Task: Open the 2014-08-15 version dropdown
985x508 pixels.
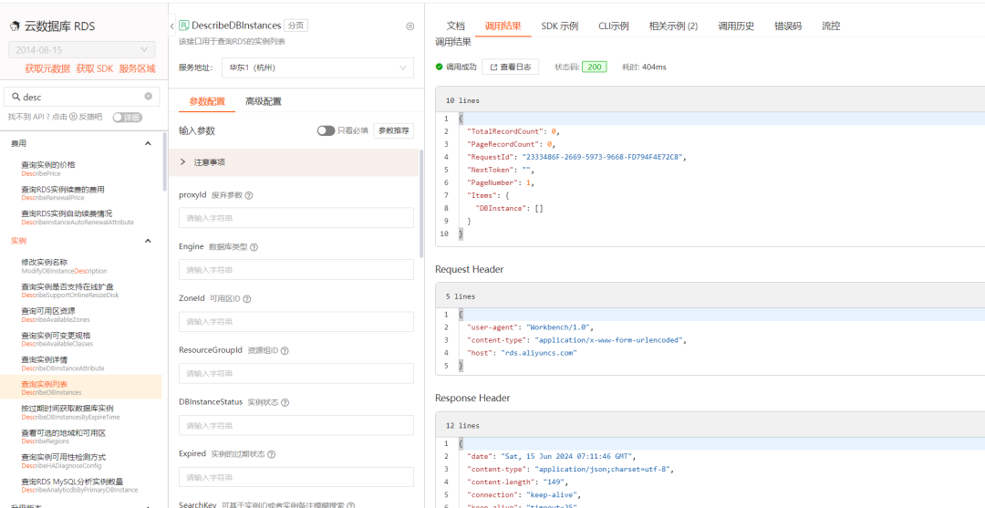Action: (x=82, y=49)
